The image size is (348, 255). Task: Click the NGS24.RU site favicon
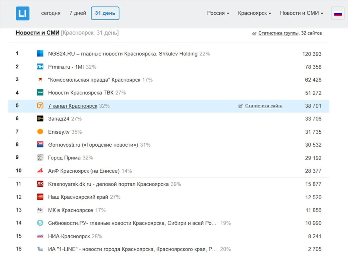40,54
